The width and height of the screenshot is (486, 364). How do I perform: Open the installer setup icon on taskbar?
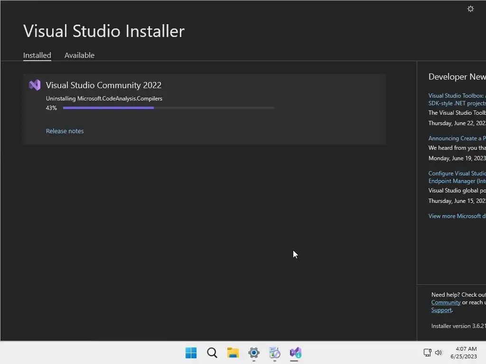[x=275, y=353]
